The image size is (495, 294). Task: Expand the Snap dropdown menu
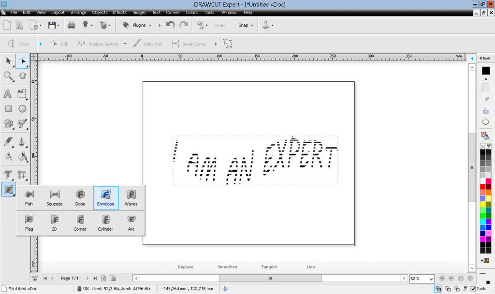(246, 25)
